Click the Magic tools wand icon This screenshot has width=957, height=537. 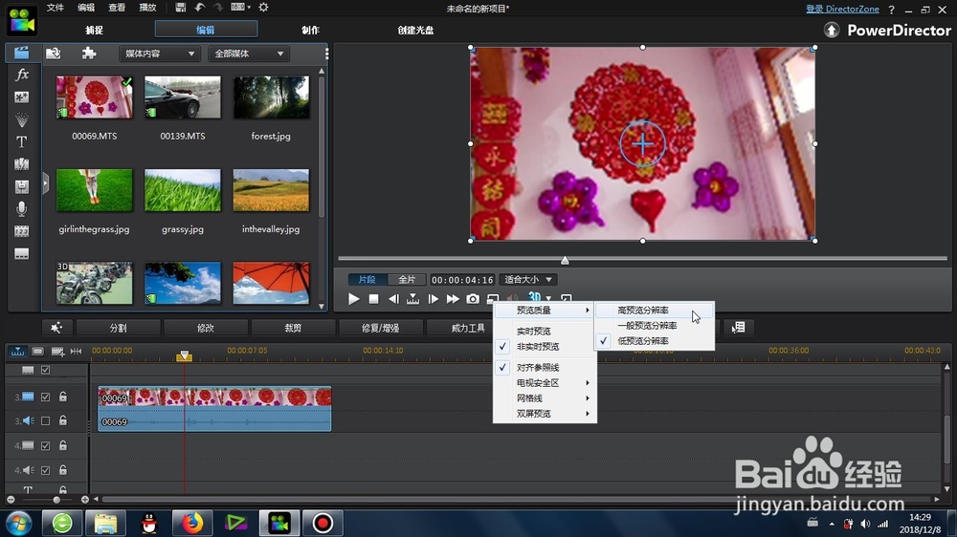[56, 328]
